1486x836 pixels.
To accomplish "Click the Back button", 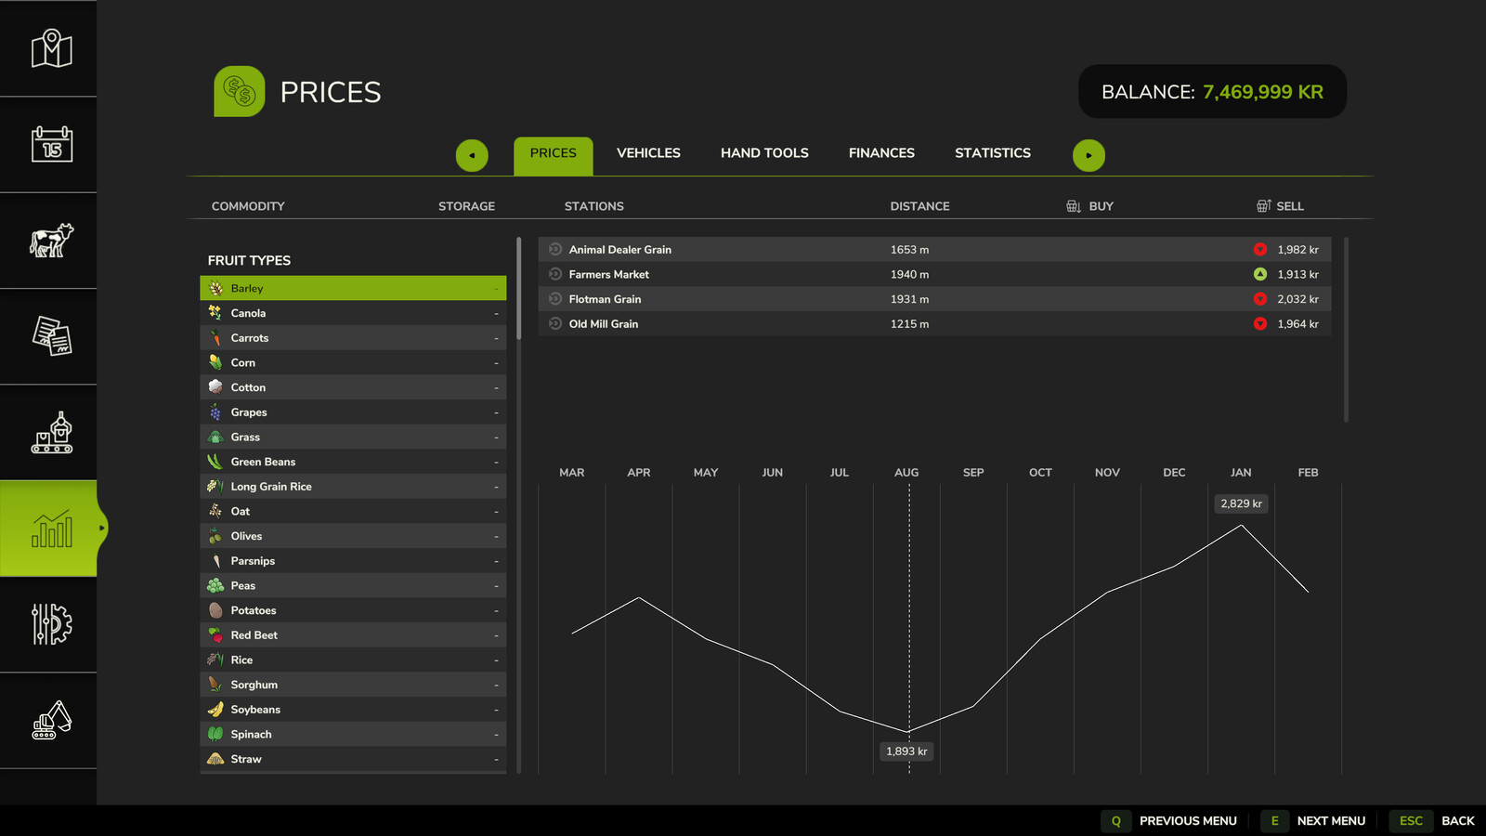I will 1457,821.
